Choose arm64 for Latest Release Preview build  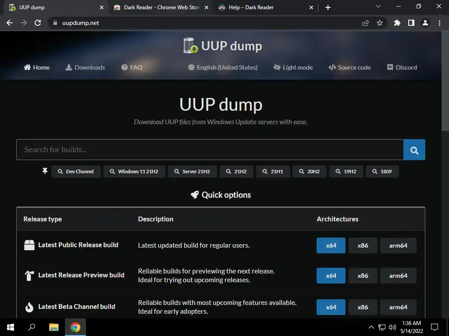(x=398, y=276)
